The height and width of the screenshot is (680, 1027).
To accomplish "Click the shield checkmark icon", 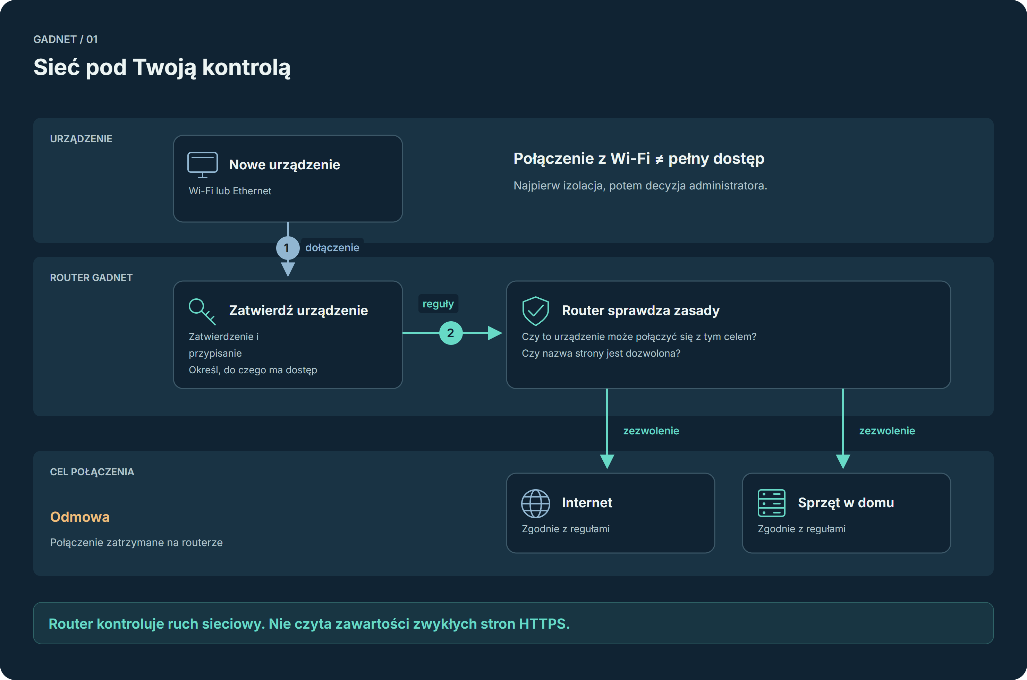I will pyautogui.click(x=536, y=311).
